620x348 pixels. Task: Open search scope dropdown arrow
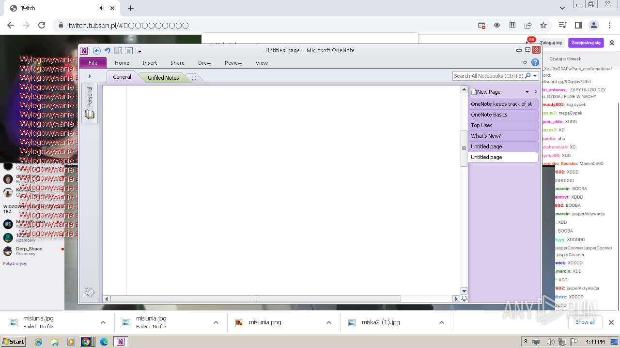[x=535, y=76]
